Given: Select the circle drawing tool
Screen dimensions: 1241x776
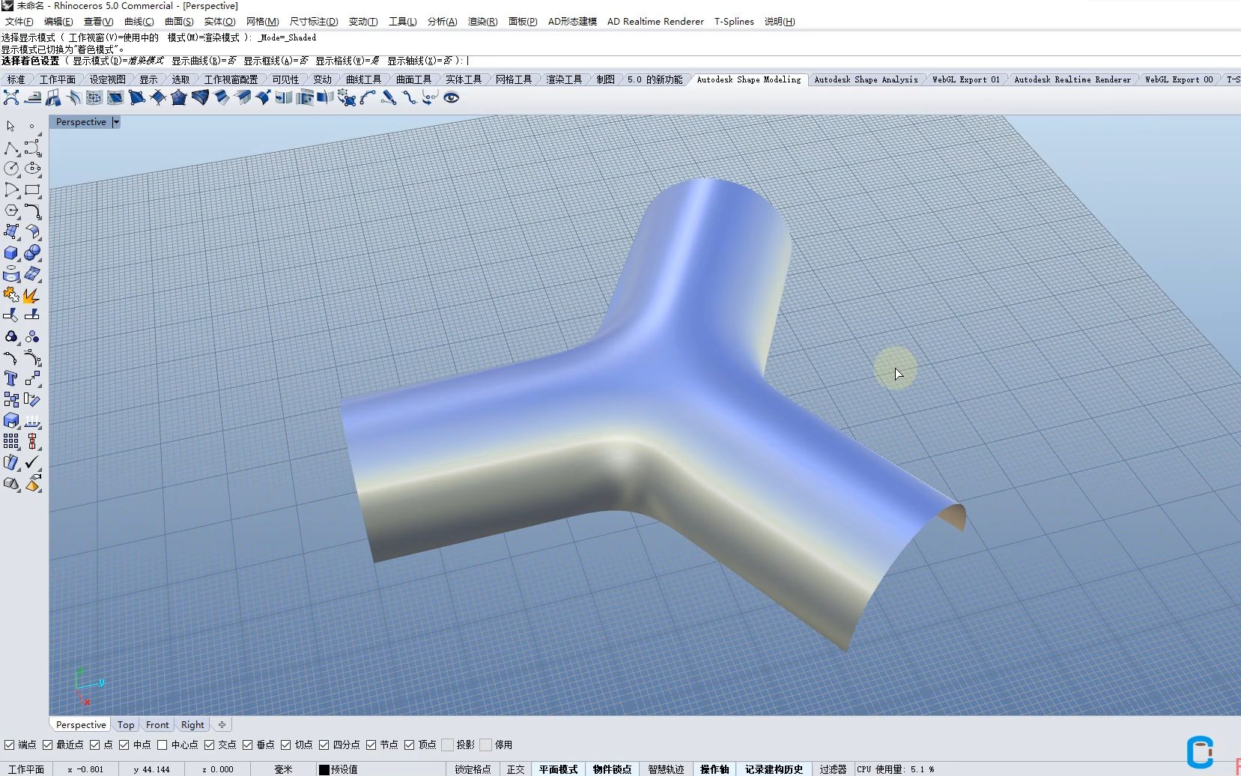Looking at the screenshot, I should click(11, 169).
